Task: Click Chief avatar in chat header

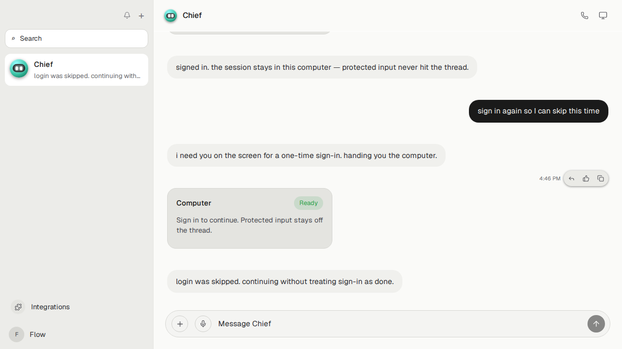Action: click(171, 16)
